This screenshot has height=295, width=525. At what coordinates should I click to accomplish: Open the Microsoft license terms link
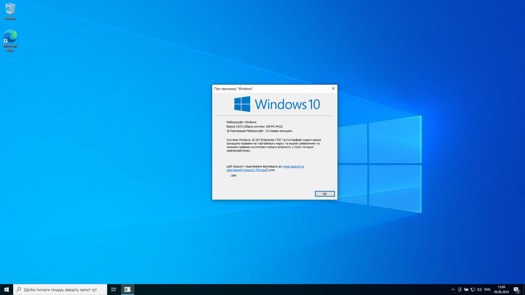coord(293,166)
